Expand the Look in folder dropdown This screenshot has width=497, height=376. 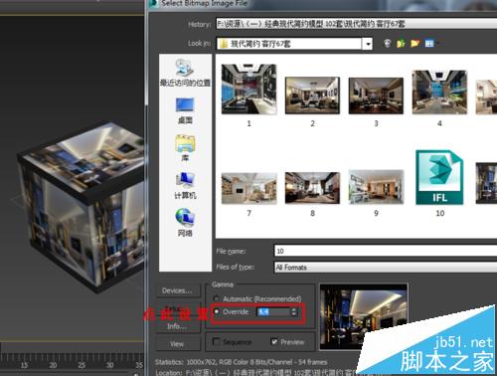tap(368, 44)
